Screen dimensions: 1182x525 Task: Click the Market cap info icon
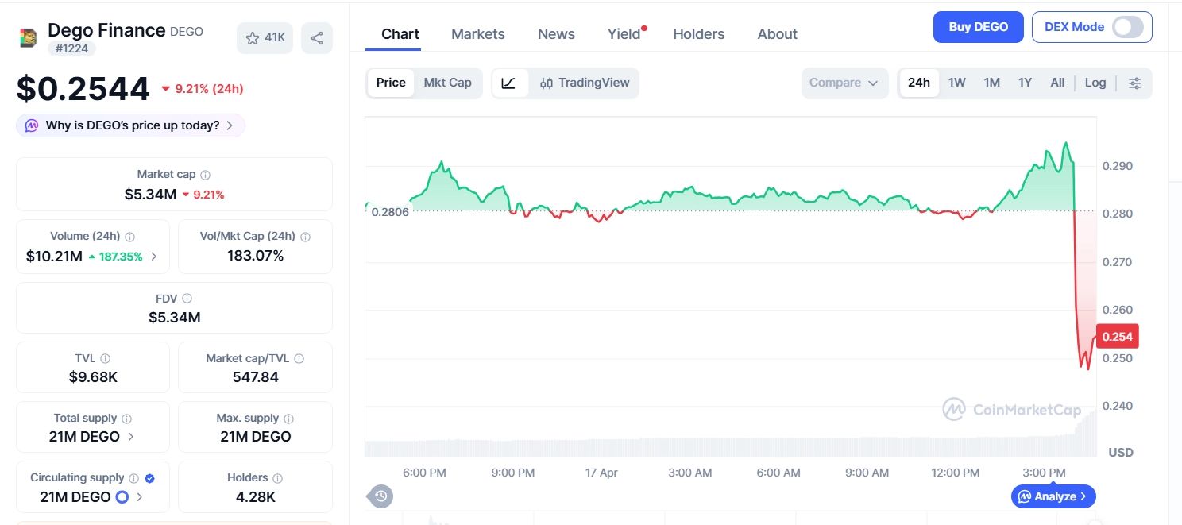[206, 175]
